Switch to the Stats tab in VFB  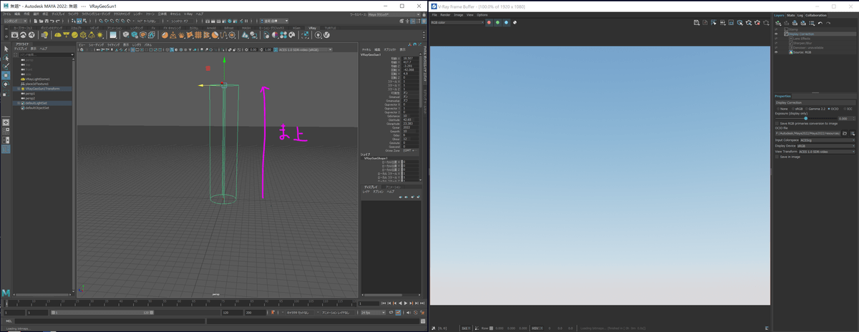791,15
